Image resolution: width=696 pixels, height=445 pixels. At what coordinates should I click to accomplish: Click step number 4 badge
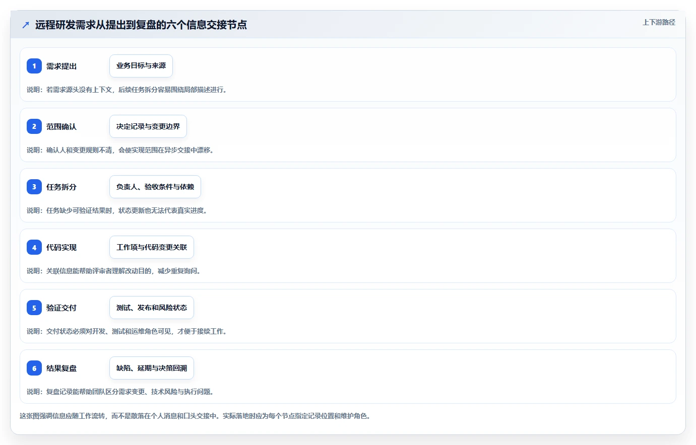click(x=34, y=247)
